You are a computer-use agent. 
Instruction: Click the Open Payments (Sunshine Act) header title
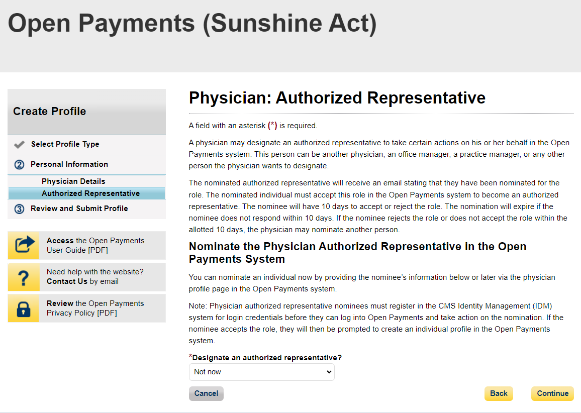(192, 24)
